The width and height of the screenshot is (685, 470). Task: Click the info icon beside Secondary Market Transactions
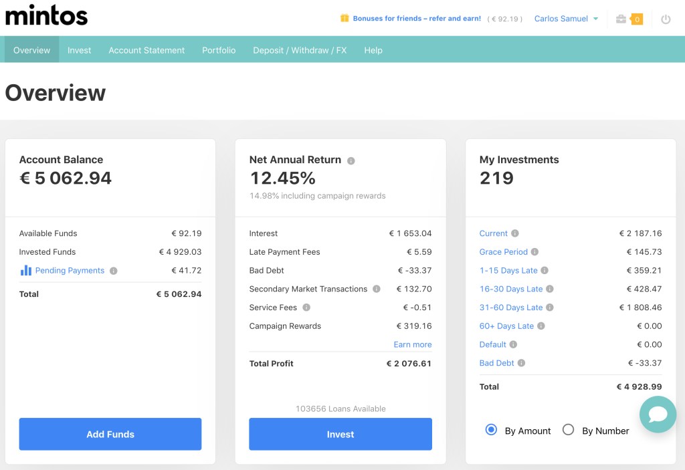pos(375,289)
